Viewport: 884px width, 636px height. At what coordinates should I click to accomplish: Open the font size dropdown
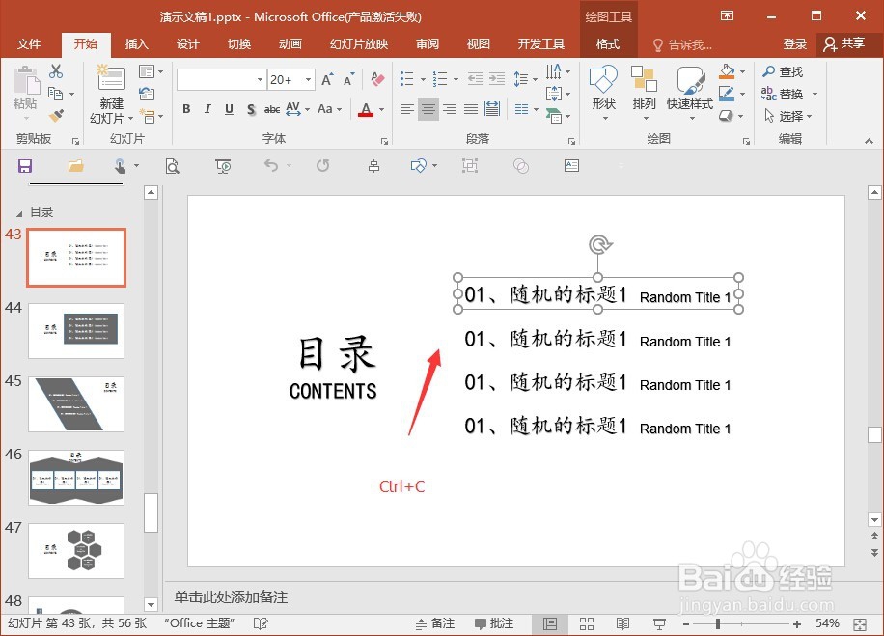307,79
